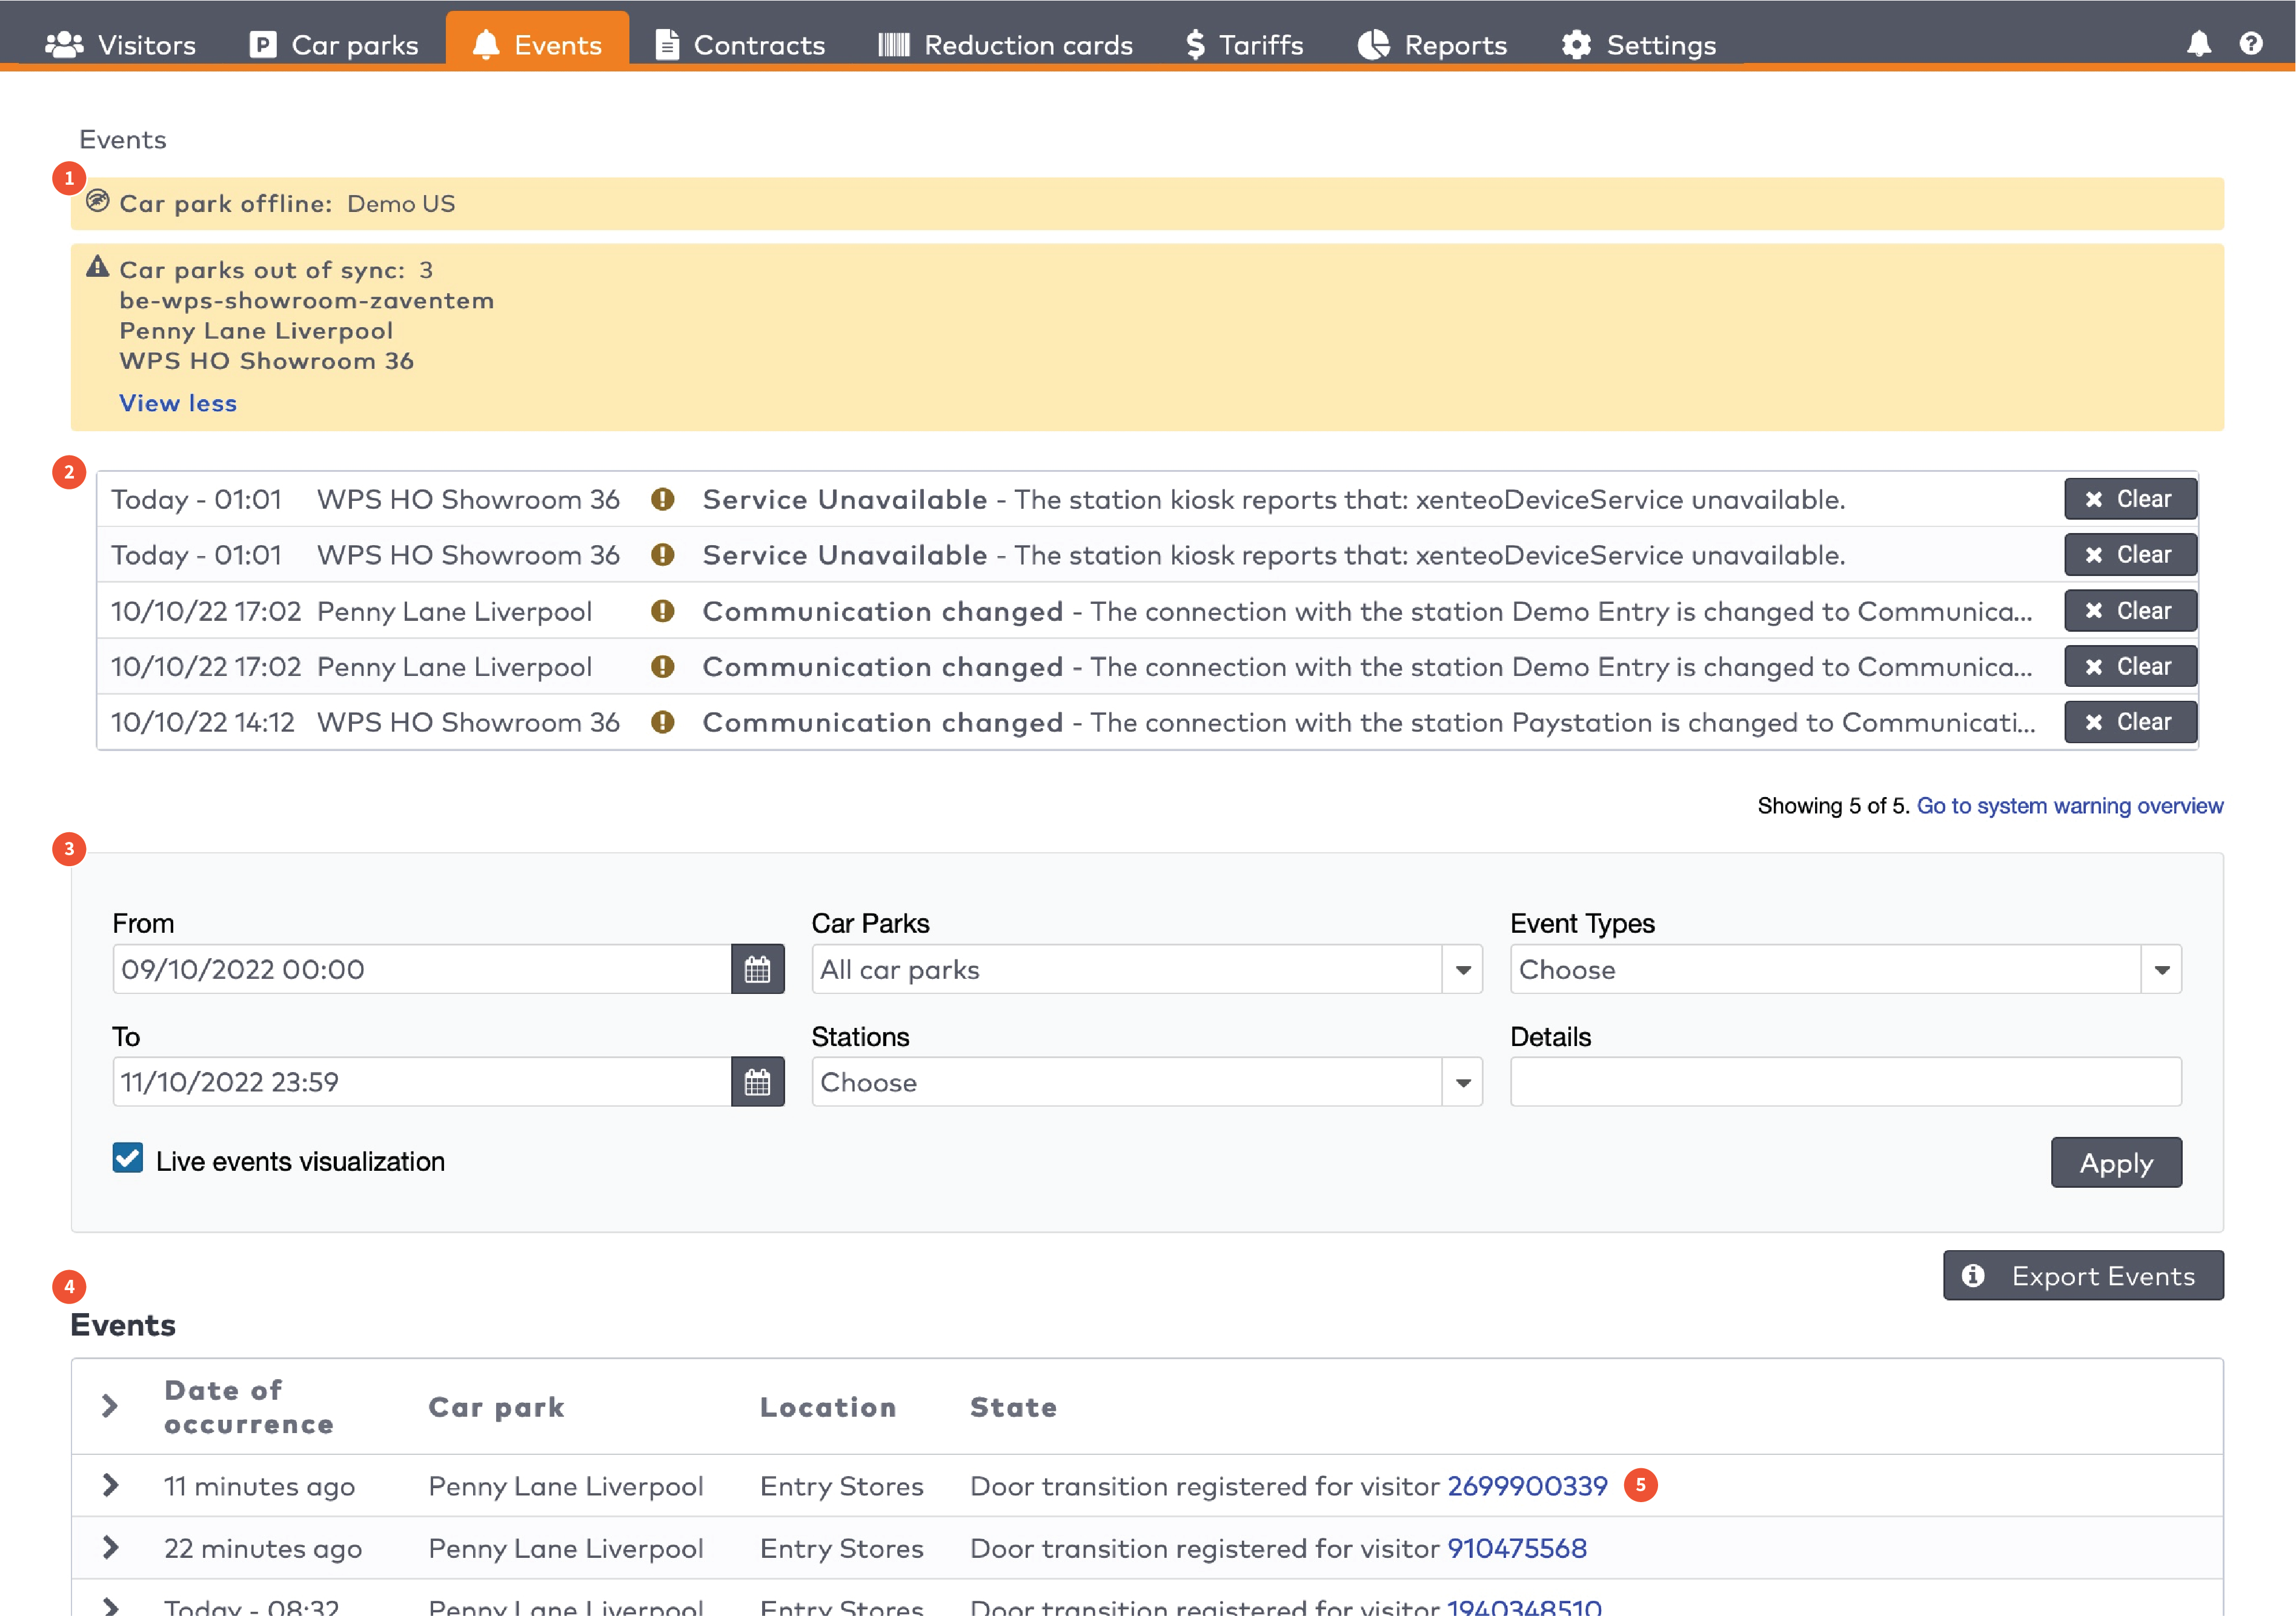Go to system warning overview link
Image resolution: width=2296 pixels, height=1616 pixels.
(2069, 806)
